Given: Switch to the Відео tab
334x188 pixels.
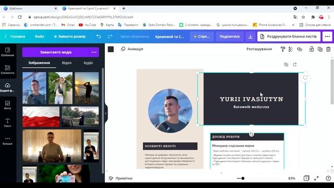Looking at the screenshot, I should point(67,63).
